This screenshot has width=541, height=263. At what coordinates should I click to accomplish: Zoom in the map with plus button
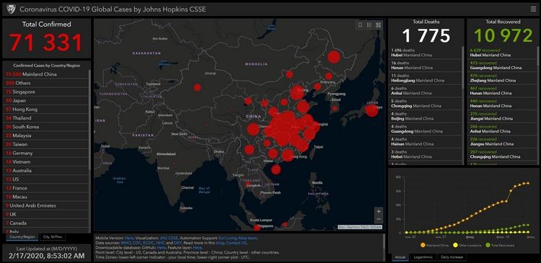pyautogui.click(x=378, y=211)
